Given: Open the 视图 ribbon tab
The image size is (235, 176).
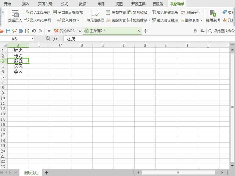Looking at the screenshot, I should pyautogui.click(x=119, y=4).
